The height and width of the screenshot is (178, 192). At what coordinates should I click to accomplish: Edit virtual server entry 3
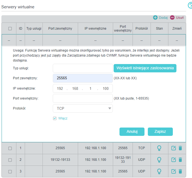pos(174,171)
